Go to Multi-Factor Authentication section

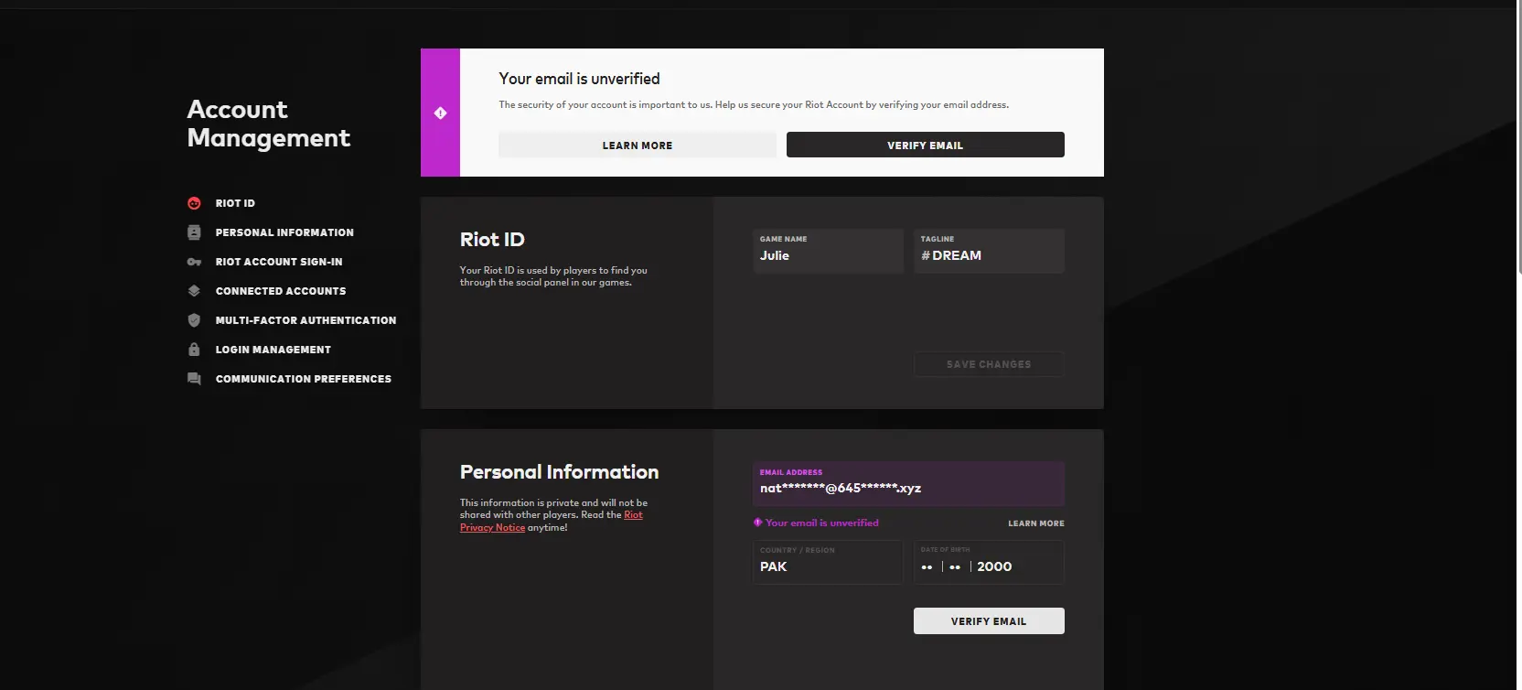(x=305, y=320)
